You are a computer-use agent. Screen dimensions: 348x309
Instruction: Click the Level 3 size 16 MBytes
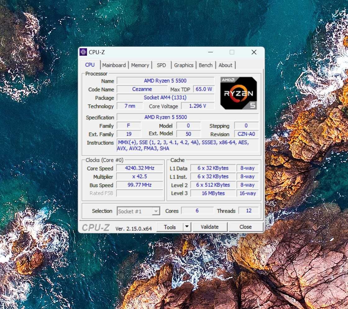(213, 194)
